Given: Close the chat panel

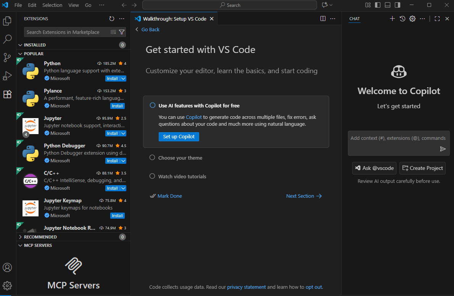Looking at the screenshot, I should tap(447, 19).
